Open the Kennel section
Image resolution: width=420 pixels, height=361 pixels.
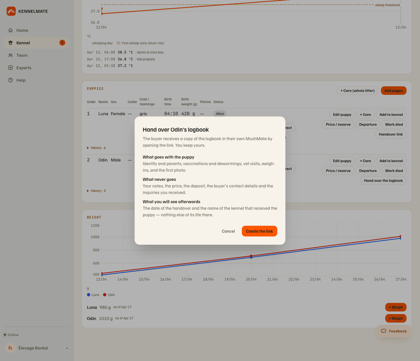pyautogui.click(x=36, y=43)
